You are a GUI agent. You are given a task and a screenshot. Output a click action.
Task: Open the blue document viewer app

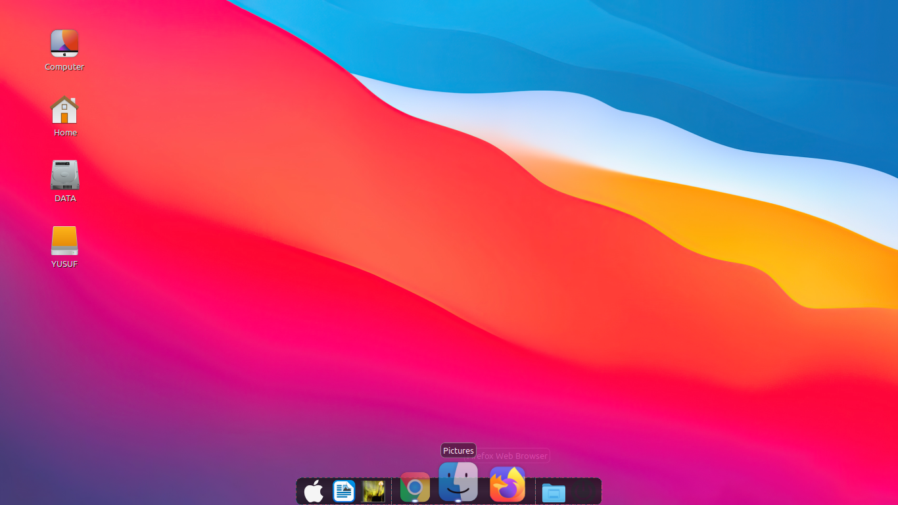(344, 491)
